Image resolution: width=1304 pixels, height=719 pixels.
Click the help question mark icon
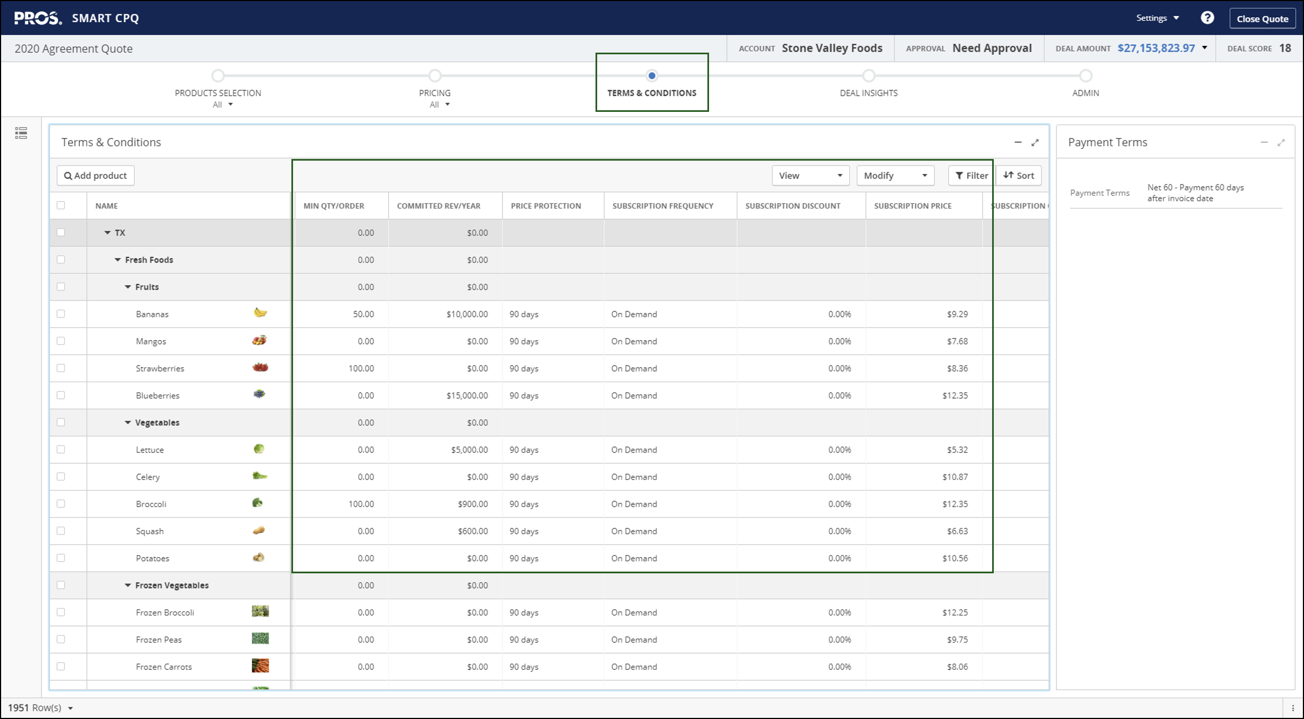point(1207,18)
